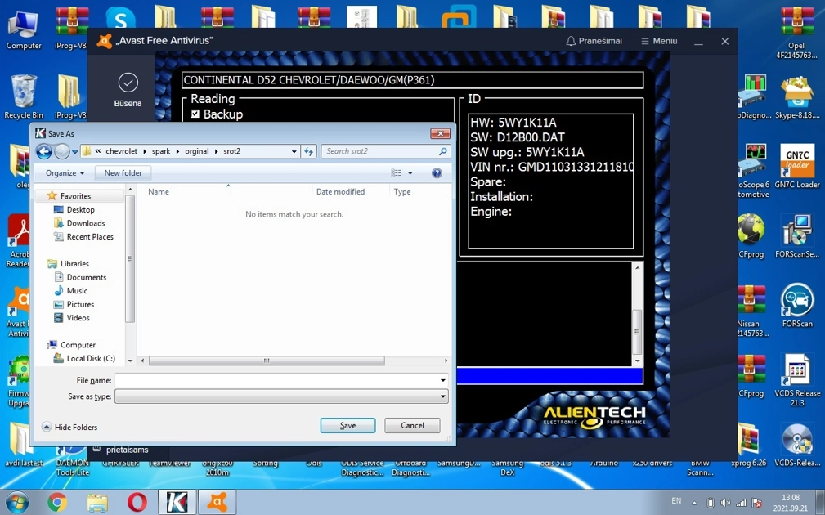The height and width of the screenshot is (515, 825).
Task: Expand the File name history dropdown arrow
Action: (x=443, y=380)
